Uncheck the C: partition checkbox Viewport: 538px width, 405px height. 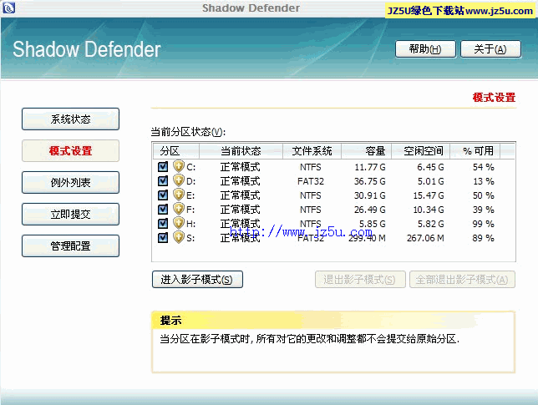tap(163, 167)
